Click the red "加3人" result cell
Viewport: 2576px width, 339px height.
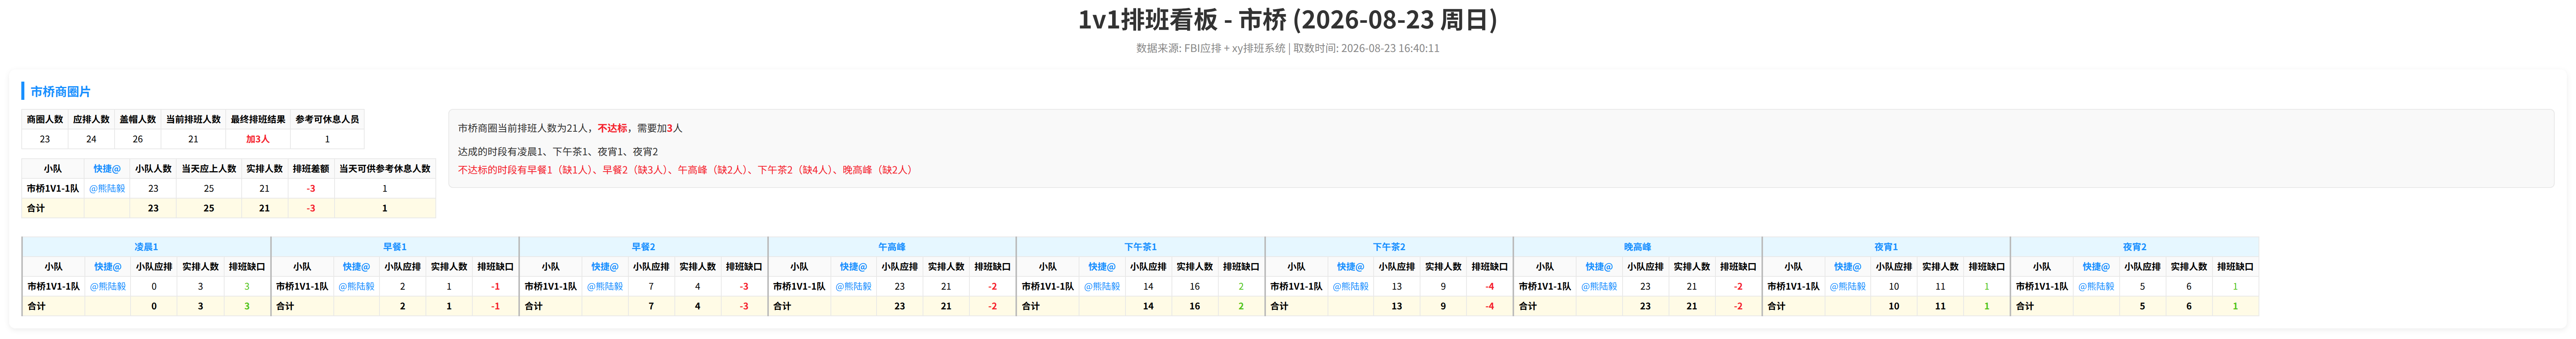coord(258,140)
